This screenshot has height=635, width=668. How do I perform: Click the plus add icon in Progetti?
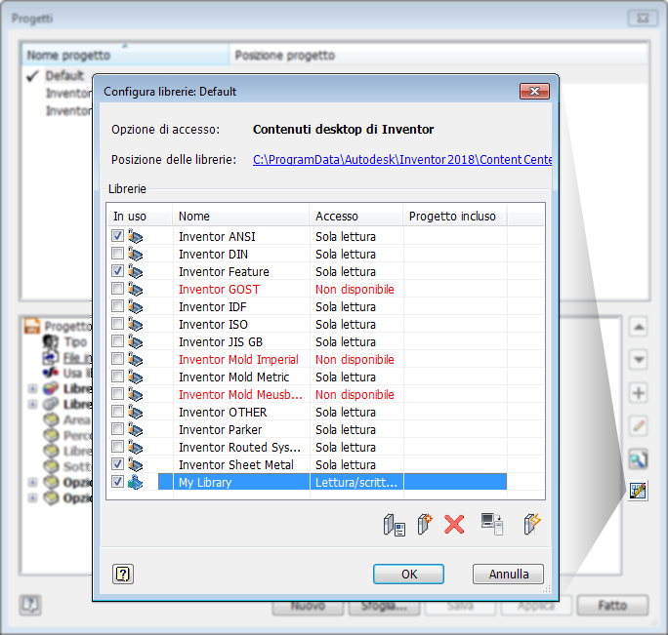coord(638,393)
